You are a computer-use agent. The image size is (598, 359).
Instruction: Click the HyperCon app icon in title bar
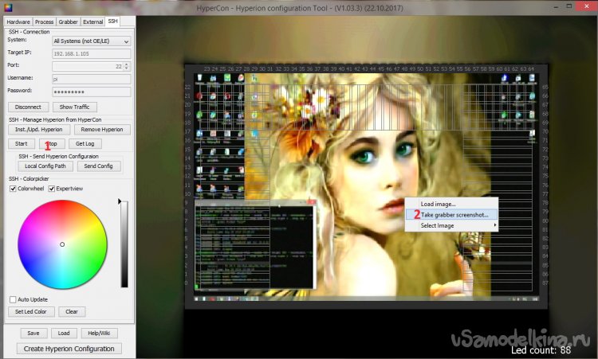click(x=6, y=6)
